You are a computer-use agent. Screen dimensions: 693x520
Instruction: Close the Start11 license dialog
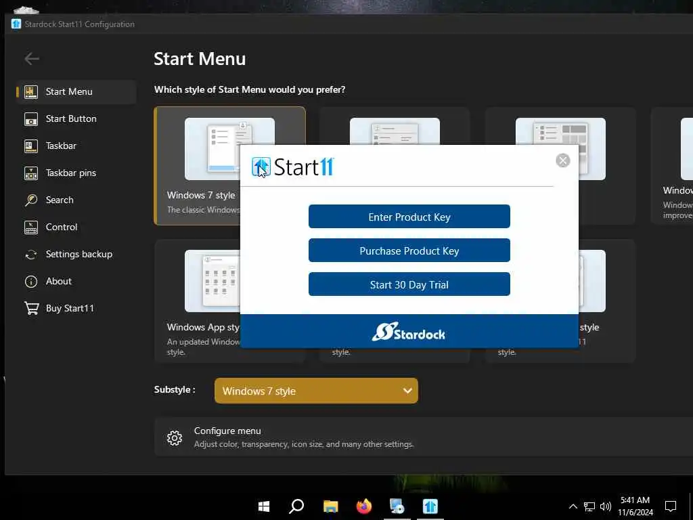(x=562, y=160)
